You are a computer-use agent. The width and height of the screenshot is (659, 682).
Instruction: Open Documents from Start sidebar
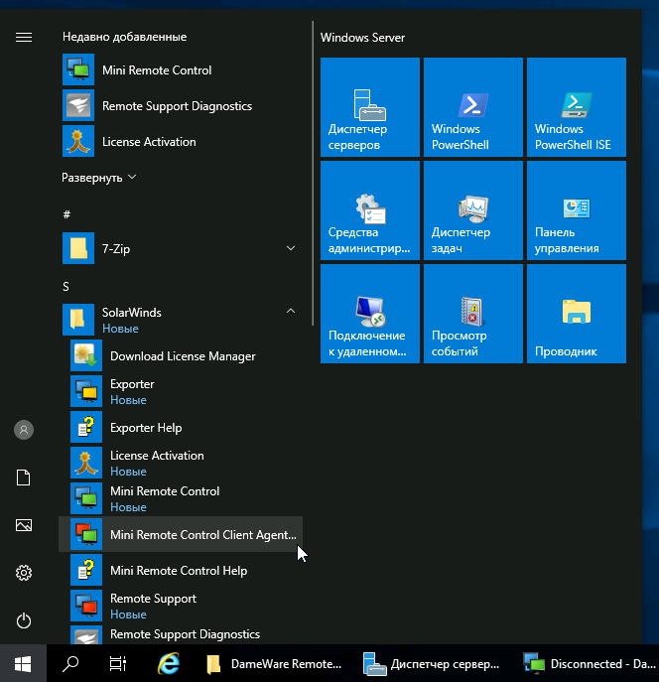pos(24,477)
